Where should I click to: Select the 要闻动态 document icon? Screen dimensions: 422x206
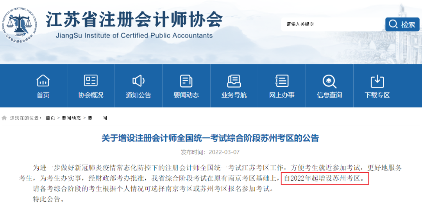click(186, 81)
